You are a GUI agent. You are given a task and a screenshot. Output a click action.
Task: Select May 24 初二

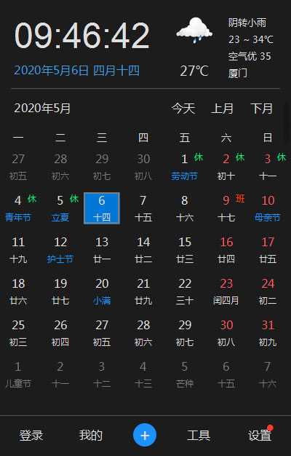click(268, 291)
